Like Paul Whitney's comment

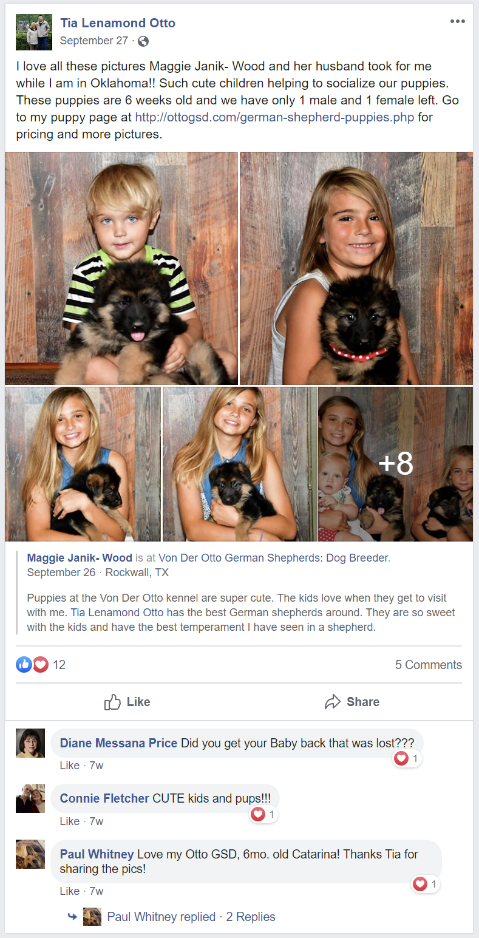point(70,891)
